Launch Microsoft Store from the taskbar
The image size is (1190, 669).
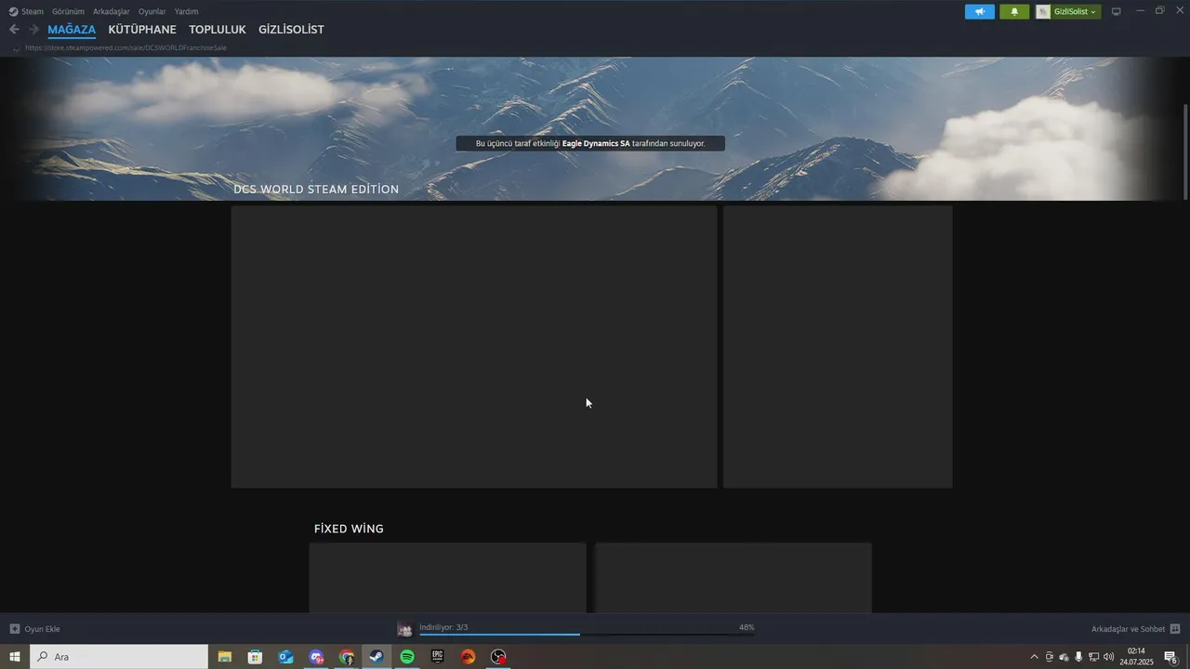[255, 657]
